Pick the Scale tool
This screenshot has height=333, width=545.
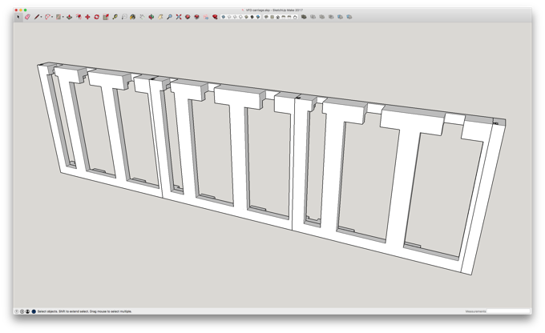click(x=106, y=17)
